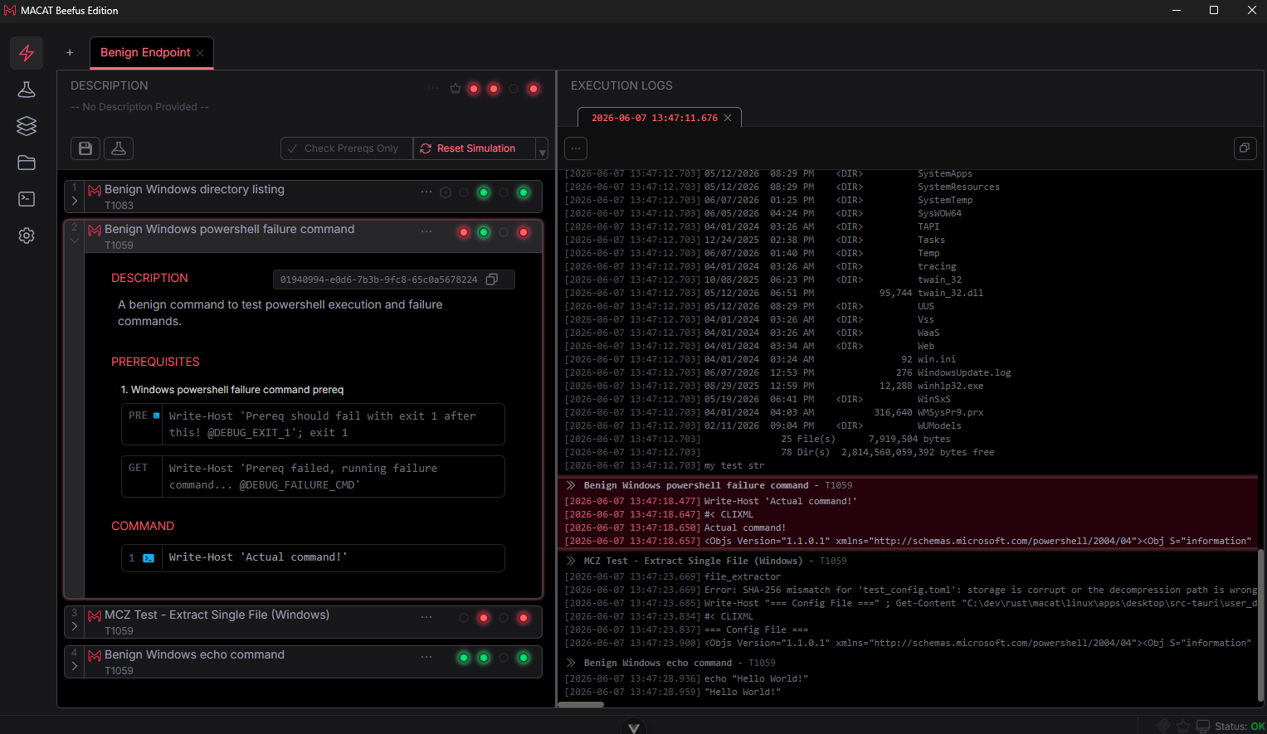Open the terminal console section in sidebar
This screenshot has height=734, width=1267.
27,199
